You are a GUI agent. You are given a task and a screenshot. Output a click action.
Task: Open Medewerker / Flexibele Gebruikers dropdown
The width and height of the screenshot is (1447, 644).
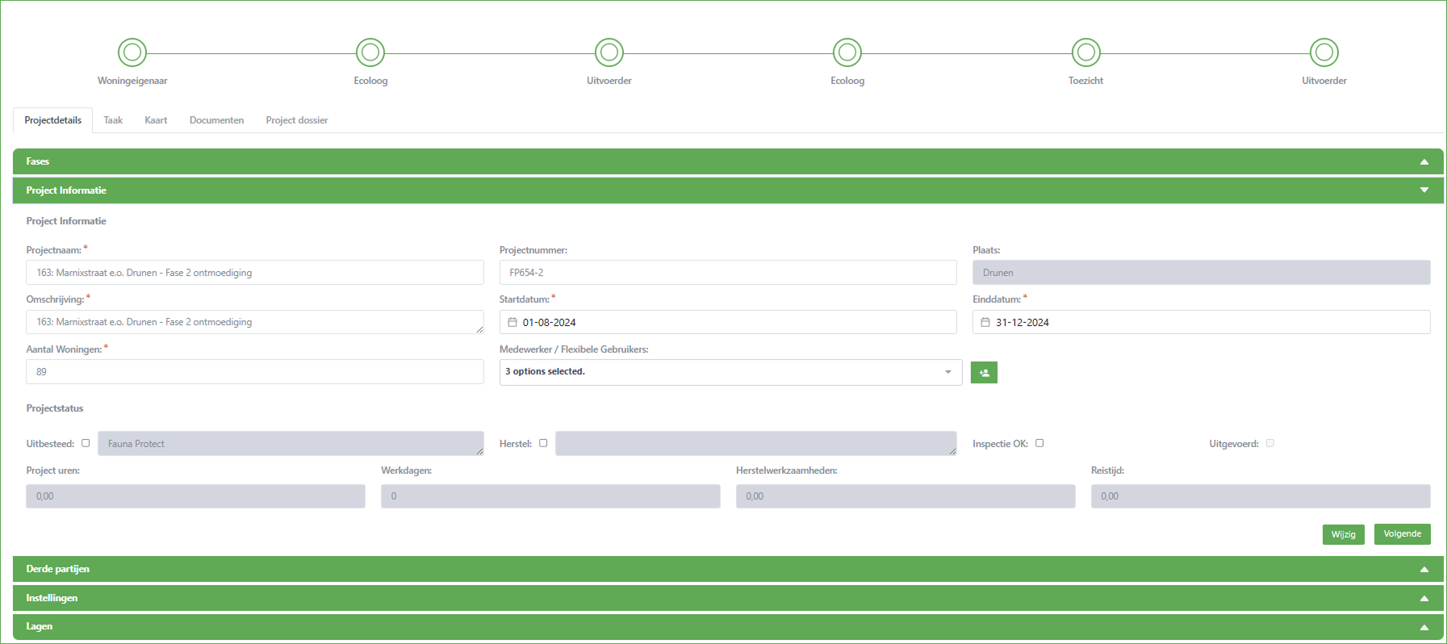[730, 372]
